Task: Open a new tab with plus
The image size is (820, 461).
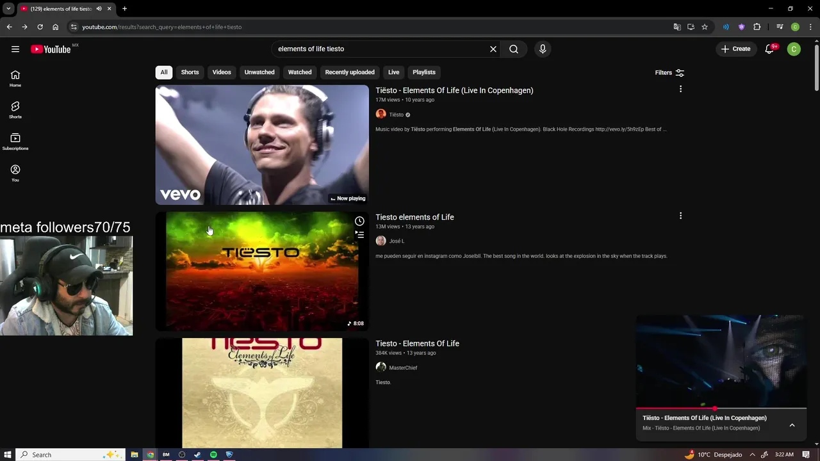Action: coord(124,9)
